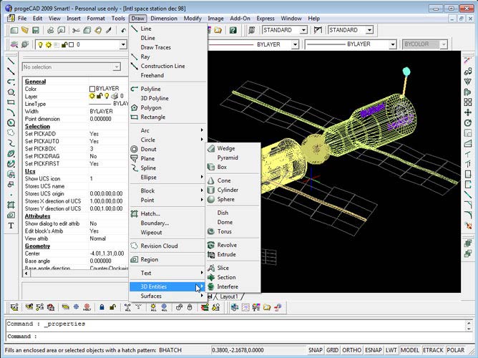
Task: Select the Donut draw command
Action: pyautogui.click(x=149, y=150)
